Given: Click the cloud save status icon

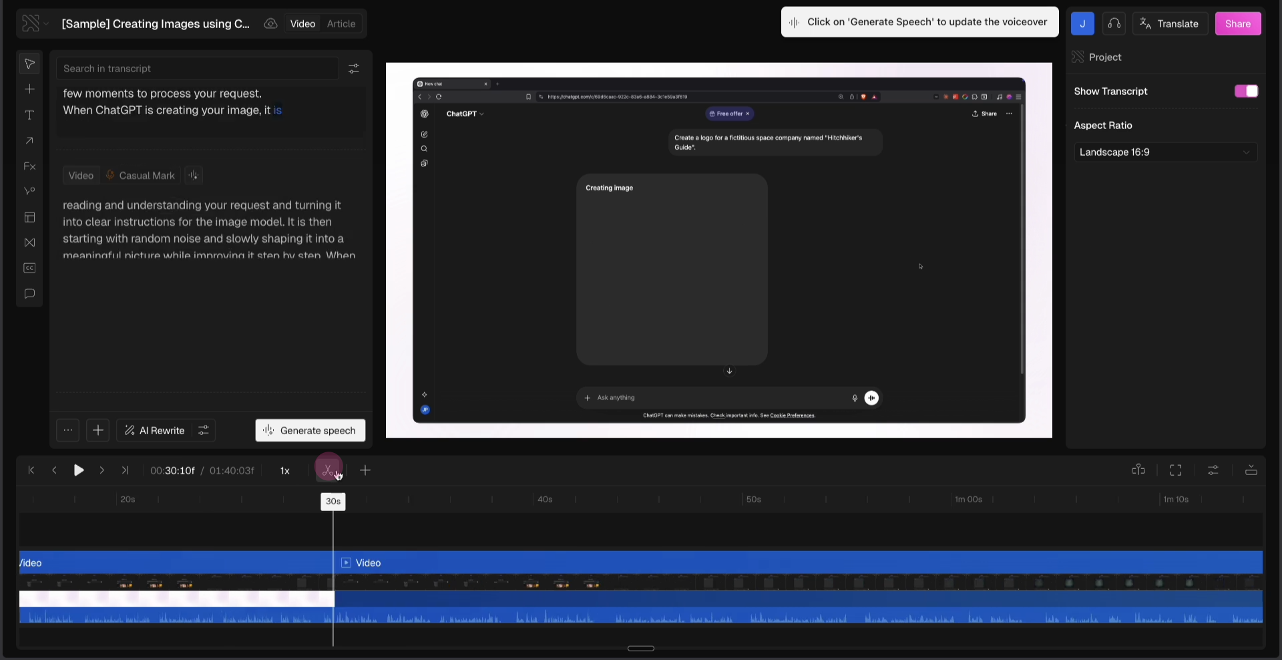Looking at the screenshot, I should click(x=270, y=24).
